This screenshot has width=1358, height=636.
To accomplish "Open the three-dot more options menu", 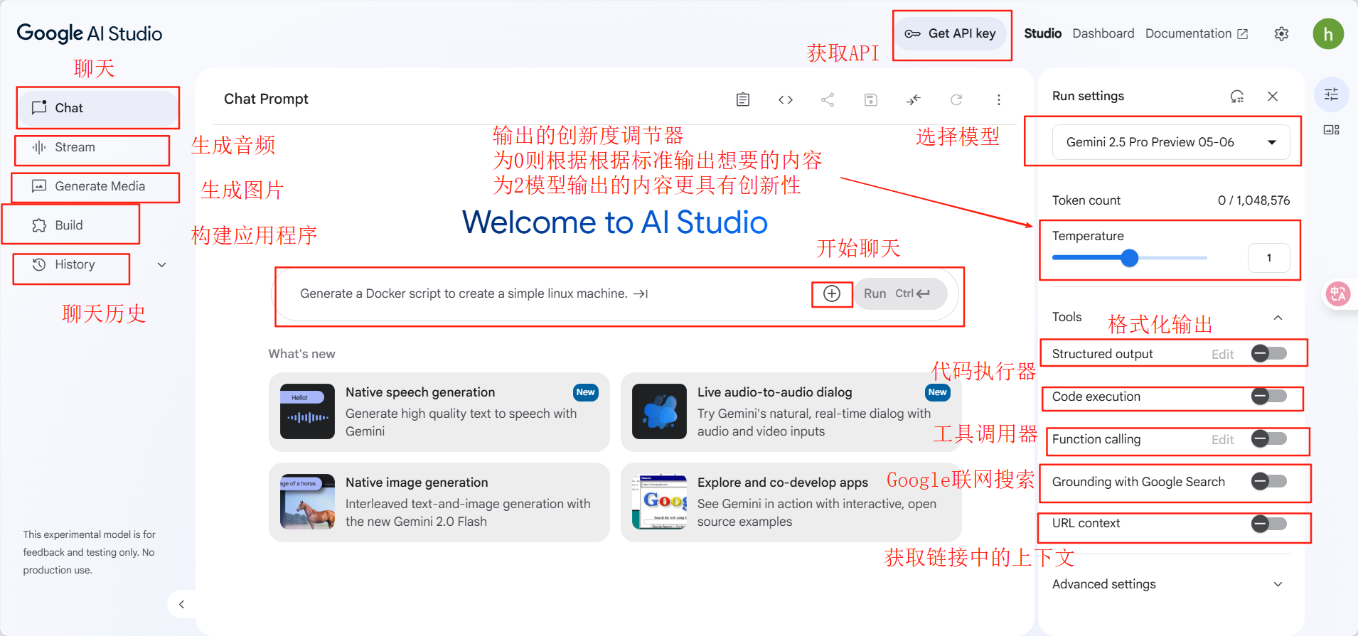I will [x=999, y=99].
